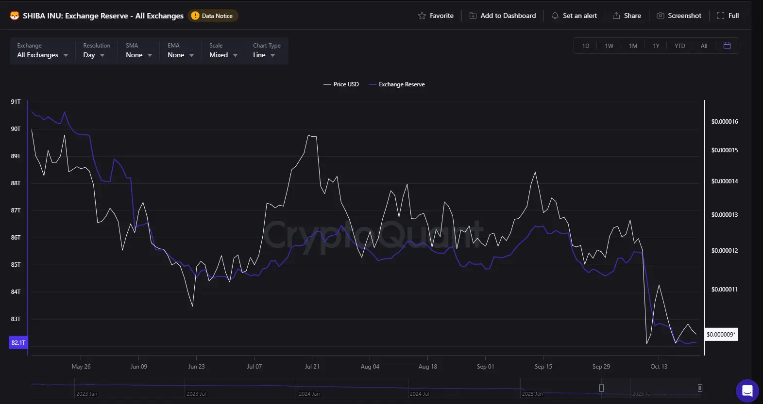Expand the Chart Type Line dropdown

[x=264, y=55]
